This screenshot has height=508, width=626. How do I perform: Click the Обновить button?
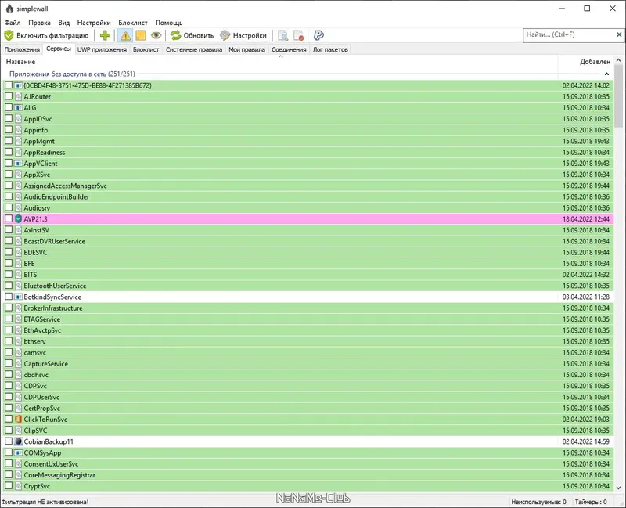[x=192, y=35]
